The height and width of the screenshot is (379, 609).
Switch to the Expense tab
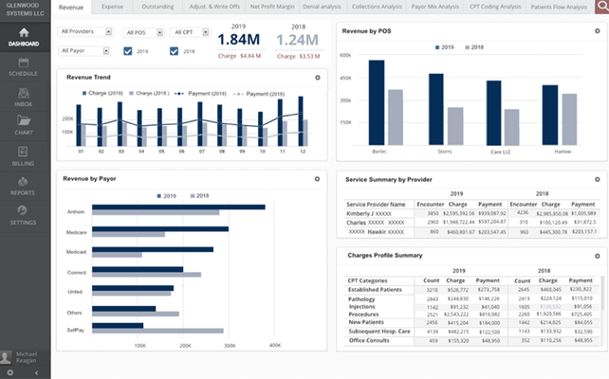(112, 7)
